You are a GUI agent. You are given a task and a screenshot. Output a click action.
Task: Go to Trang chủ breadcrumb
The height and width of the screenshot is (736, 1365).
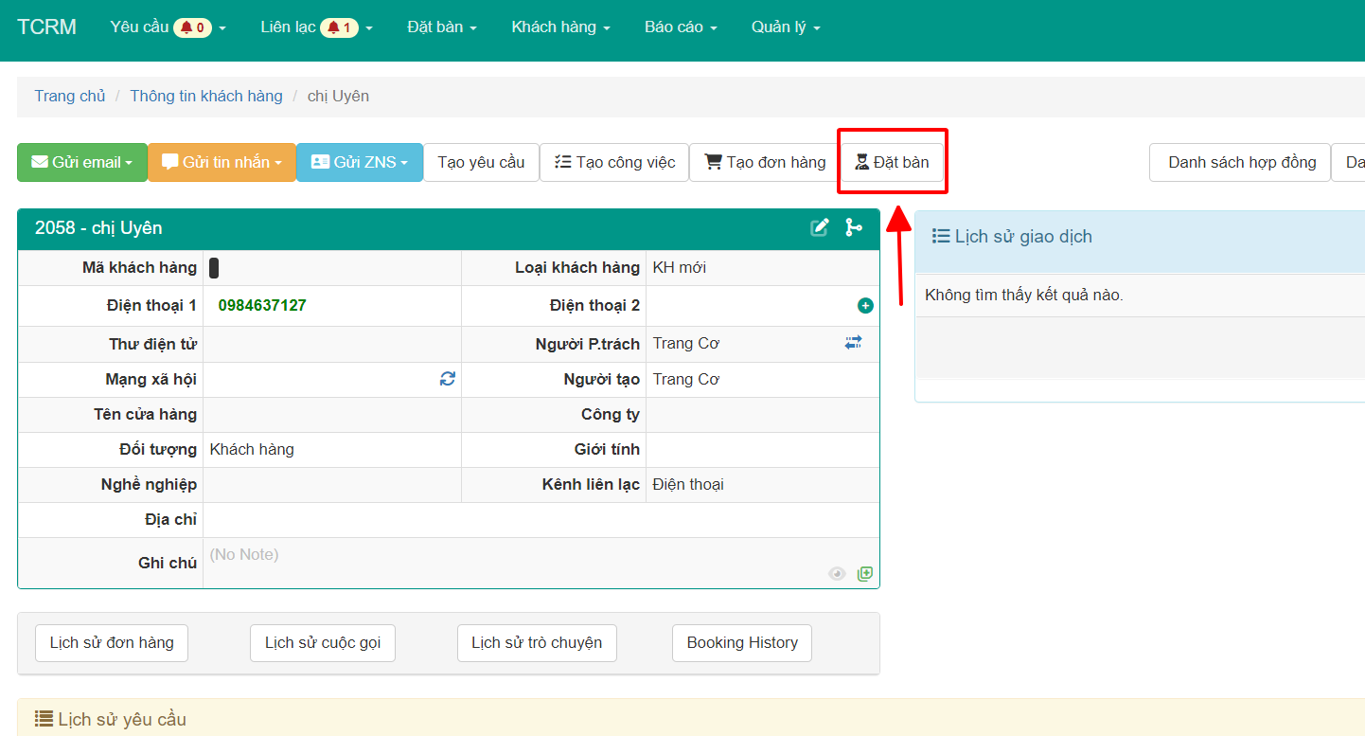tap(70, 96)
